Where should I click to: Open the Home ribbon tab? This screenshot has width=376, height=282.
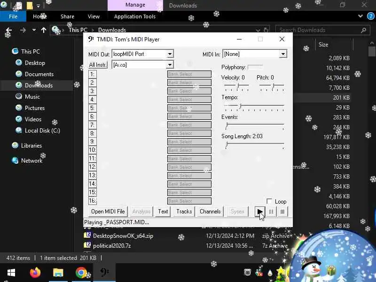pos(40,16)
